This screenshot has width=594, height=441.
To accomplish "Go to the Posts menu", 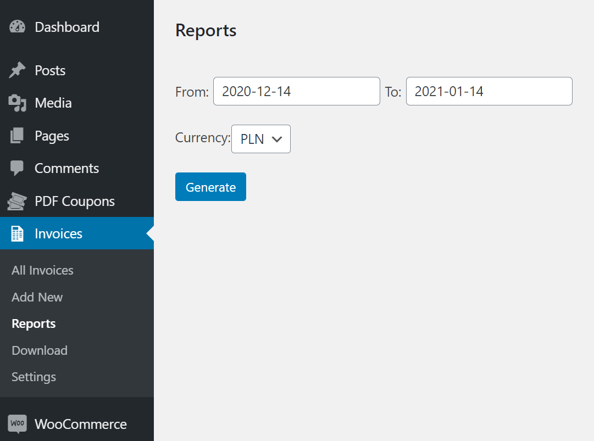I will 50,70.
